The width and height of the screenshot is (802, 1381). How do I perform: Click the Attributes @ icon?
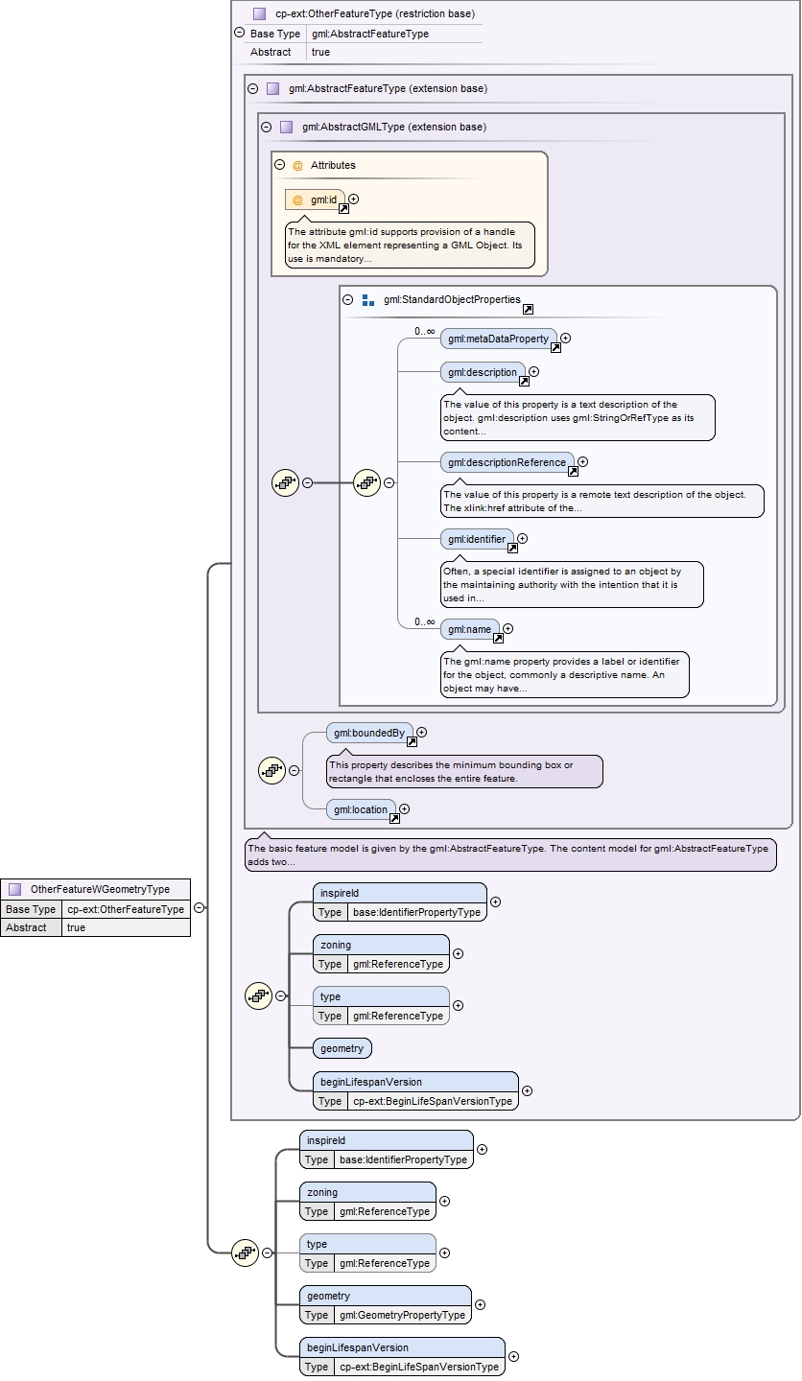click(297, 165)
